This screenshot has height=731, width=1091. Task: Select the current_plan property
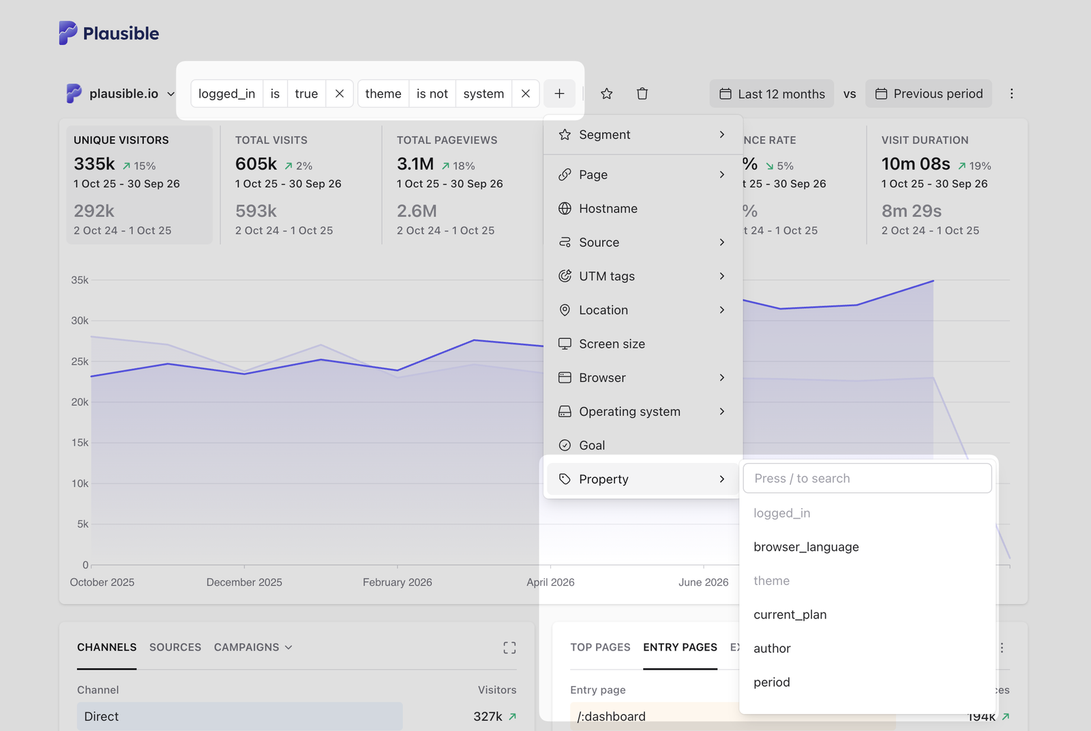pyautogui.click(x=867, y=614)
